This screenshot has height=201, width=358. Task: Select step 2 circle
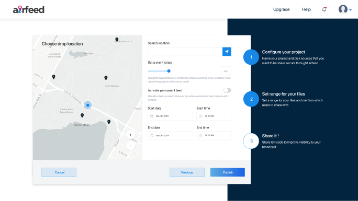point(251,99)
